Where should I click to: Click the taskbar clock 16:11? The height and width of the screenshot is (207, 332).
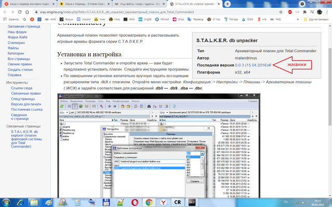tap(317, 202)
